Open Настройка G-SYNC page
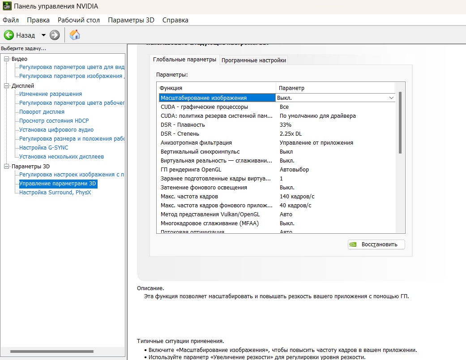 coord(44,147)
